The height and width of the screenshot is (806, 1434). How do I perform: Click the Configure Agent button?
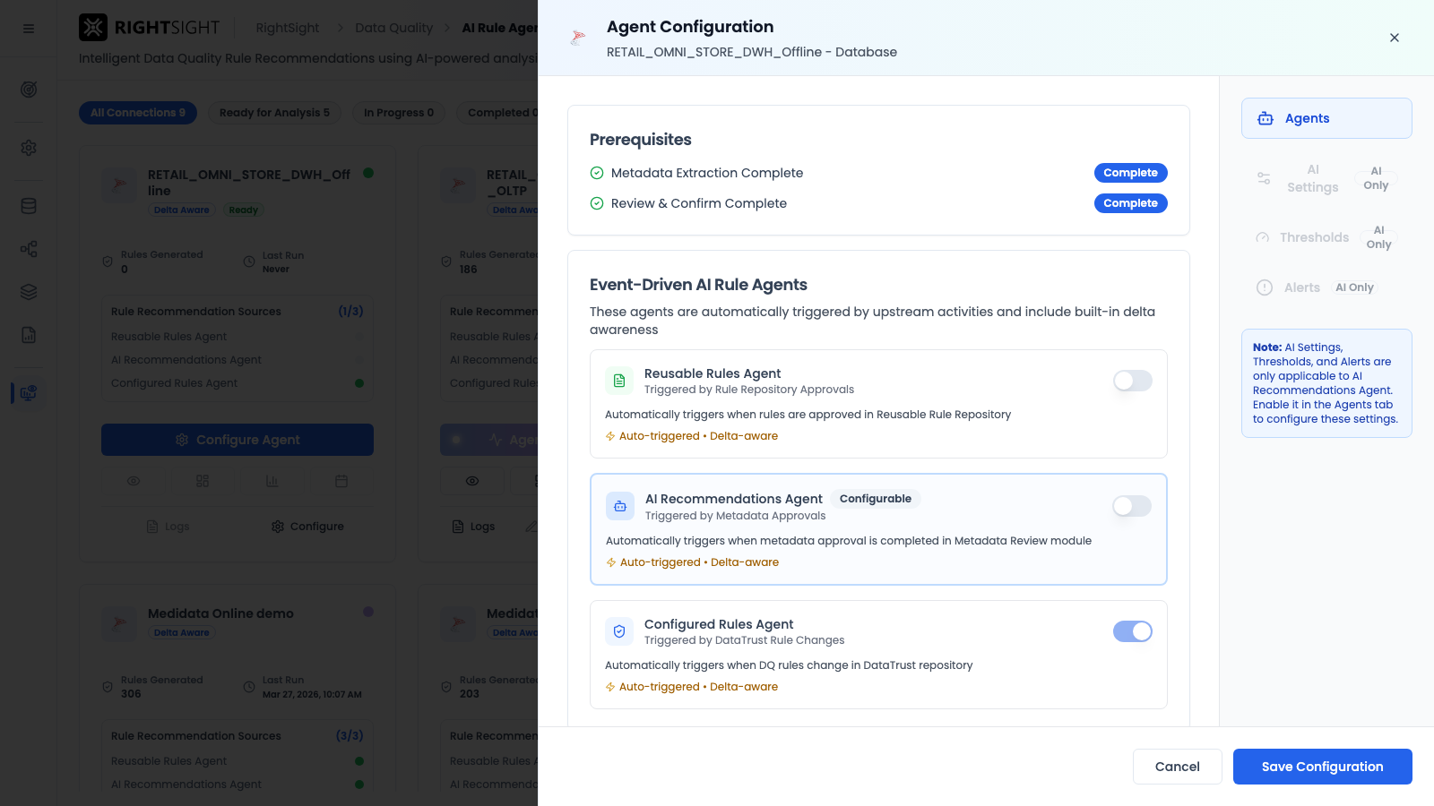point(238,440)
